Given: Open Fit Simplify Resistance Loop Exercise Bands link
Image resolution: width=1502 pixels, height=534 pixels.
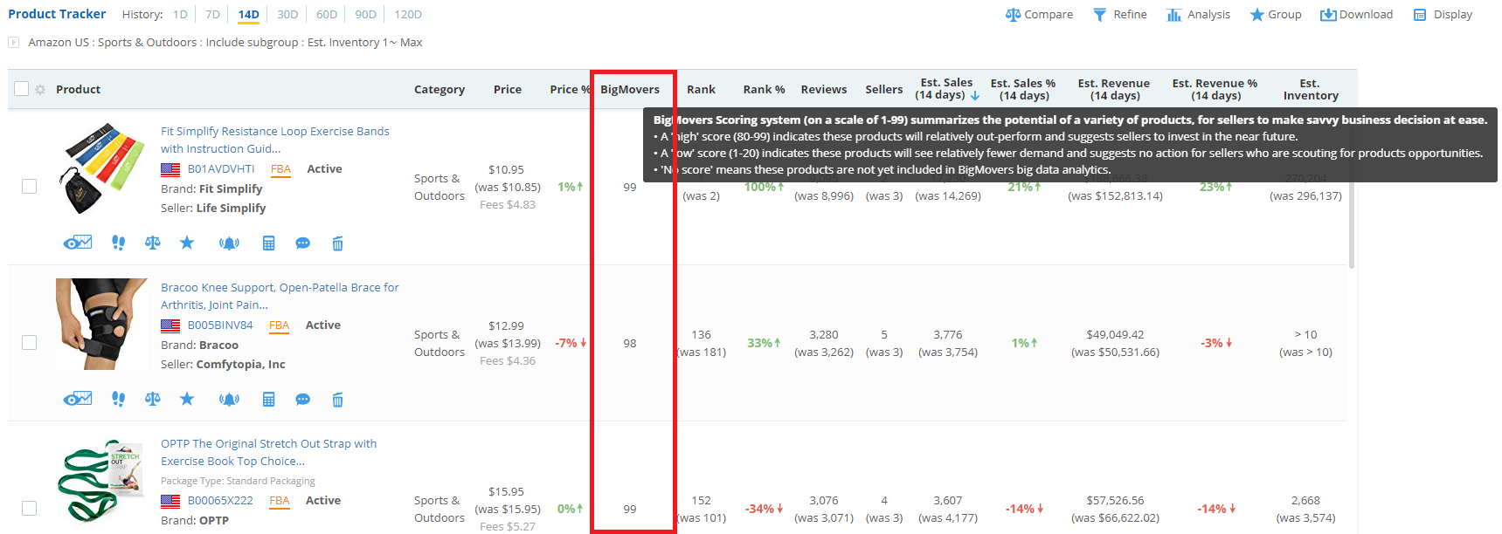Looking at the screenshot, I should click(x=275, y=140).
